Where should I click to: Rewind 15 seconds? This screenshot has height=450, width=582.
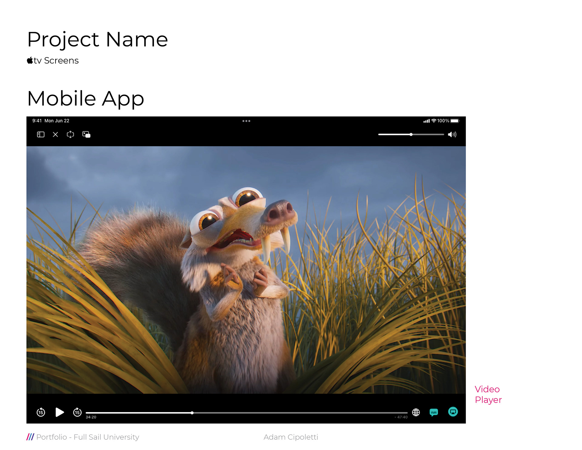[41, 412]
